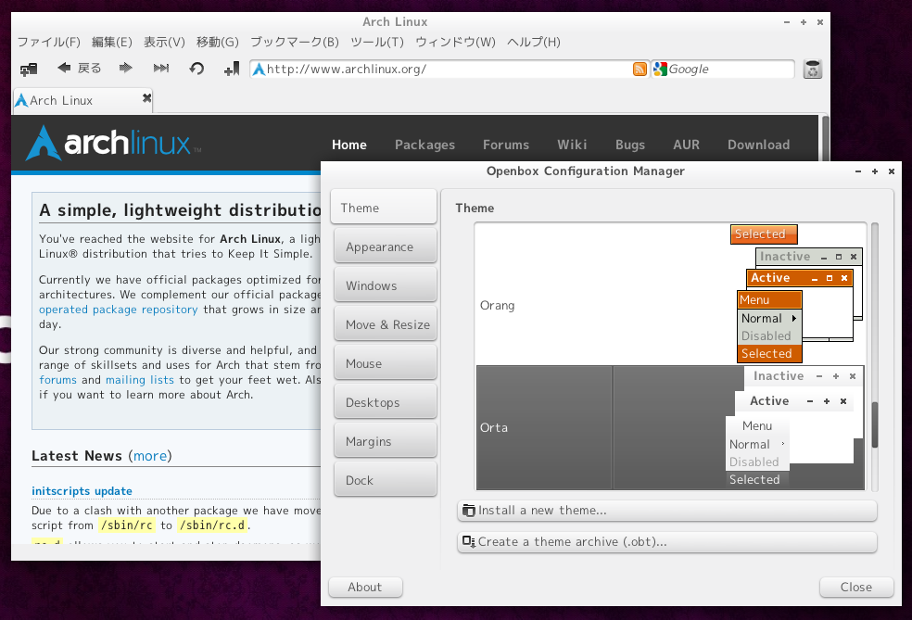This screenshot has height=620, width=912.
Task: Switch to the Desktops tab
Action: pos(385,402)
